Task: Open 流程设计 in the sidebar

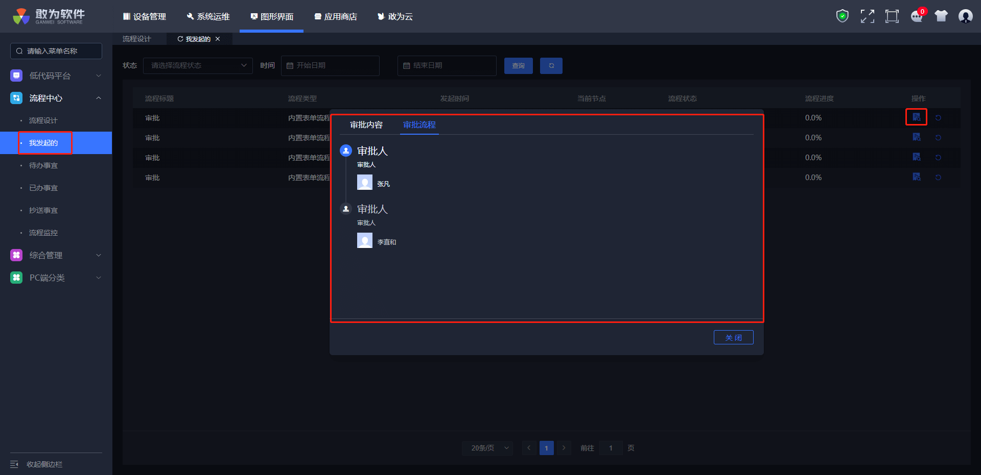Action: [x=43, y=120]
